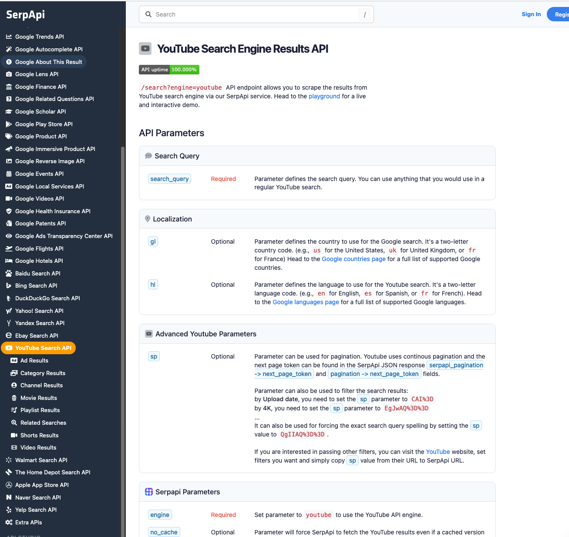Image resolution: width=569 pixels, height=537 pixels.
Task: Click the magnifier icon in search box
Action: [x=148, y=14]
